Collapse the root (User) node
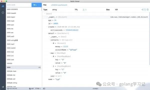The image size is (150, 90). pos(45,14)
